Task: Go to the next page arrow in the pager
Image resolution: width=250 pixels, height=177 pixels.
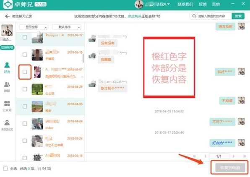Action: pyautogui.click(x=234, y=156)
